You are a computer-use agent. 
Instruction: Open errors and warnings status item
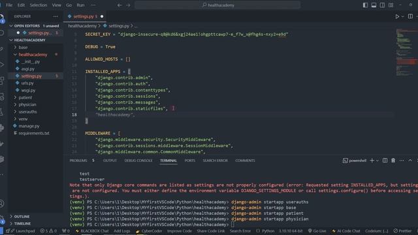48,230
